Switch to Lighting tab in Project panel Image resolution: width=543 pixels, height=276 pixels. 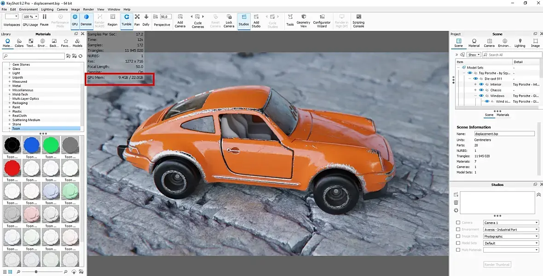[x=520, y=43]
